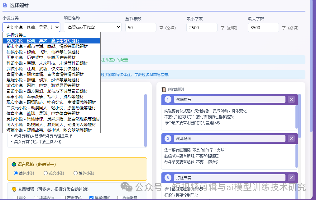Click the 最大字数 field showing 3500
The width and height of the screenshot is (316, 200).
263,27
